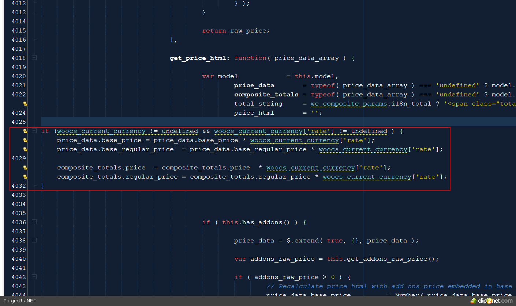Click line number 4020 in gutter
The width and height of the screenshot is (516, 306).
tap(19, 76)
